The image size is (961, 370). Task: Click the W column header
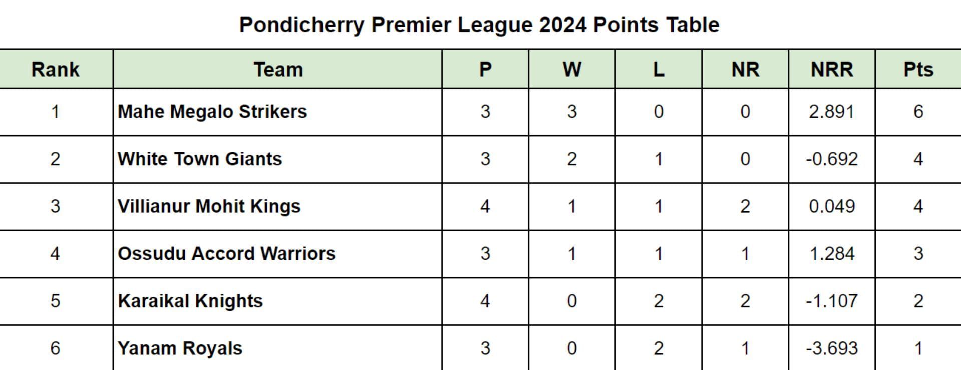pos(572,70)
